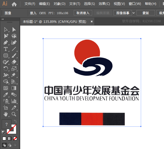Open the 选择(S) menu
164x149 pixels.
(90, 4)
